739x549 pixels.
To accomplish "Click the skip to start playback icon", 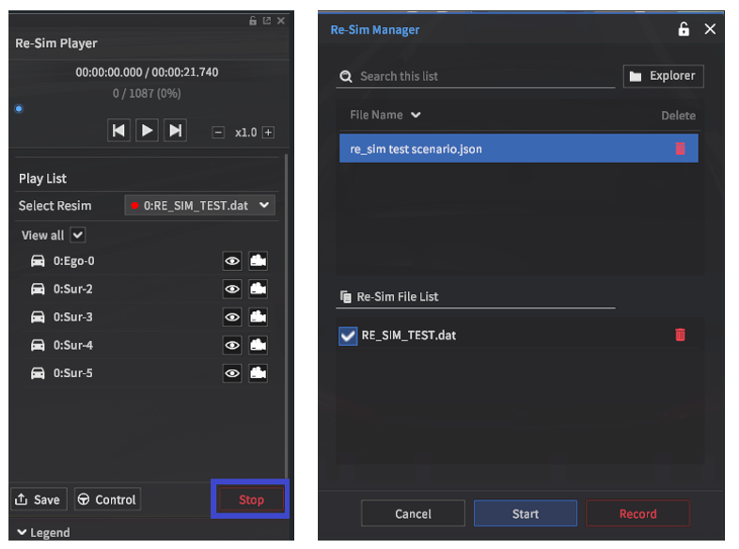I will click(x=118, y=132).
